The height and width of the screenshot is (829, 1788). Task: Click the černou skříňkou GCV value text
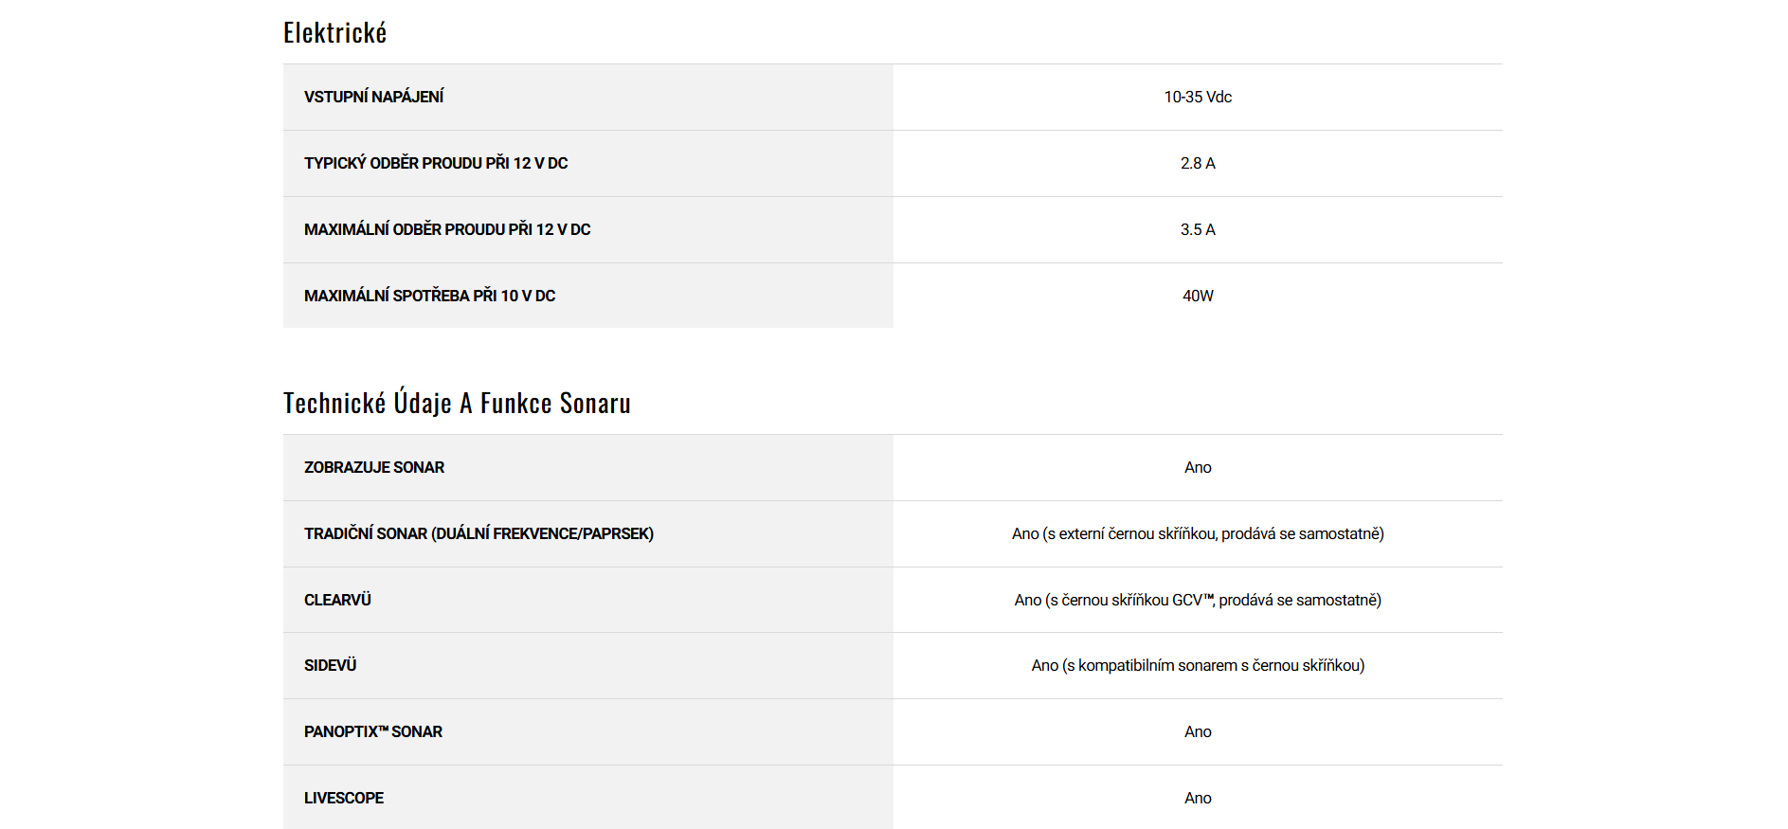point(1198,600)
